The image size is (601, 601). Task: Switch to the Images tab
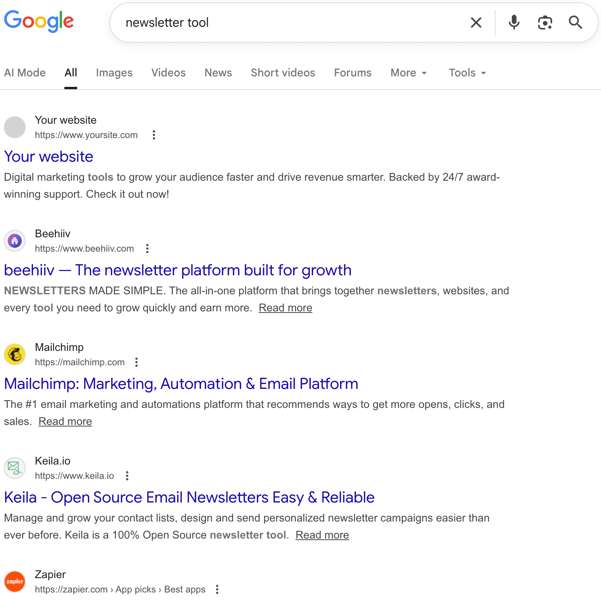tap(114, 73)
